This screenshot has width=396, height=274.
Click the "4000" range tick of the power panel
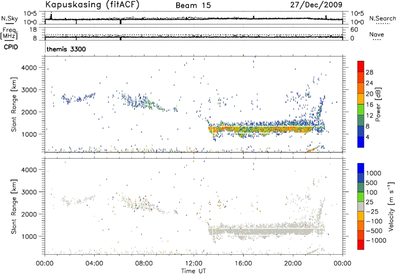(29, 68)
